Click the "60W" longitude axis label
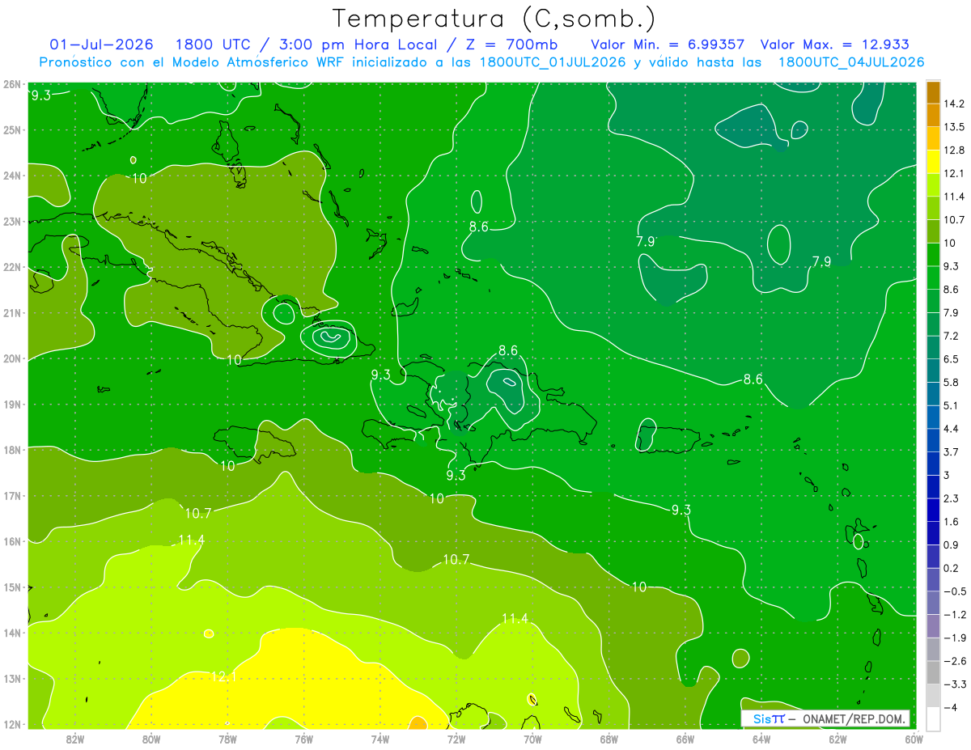 914,739
